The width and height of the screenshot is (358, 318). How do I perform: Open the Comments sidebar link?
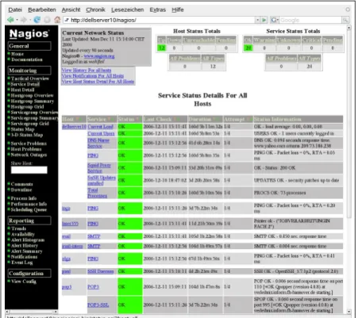22,184
